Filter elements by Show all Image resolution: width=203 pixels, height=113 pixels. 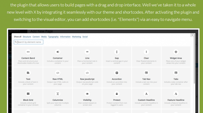click(x=18, y=37)
